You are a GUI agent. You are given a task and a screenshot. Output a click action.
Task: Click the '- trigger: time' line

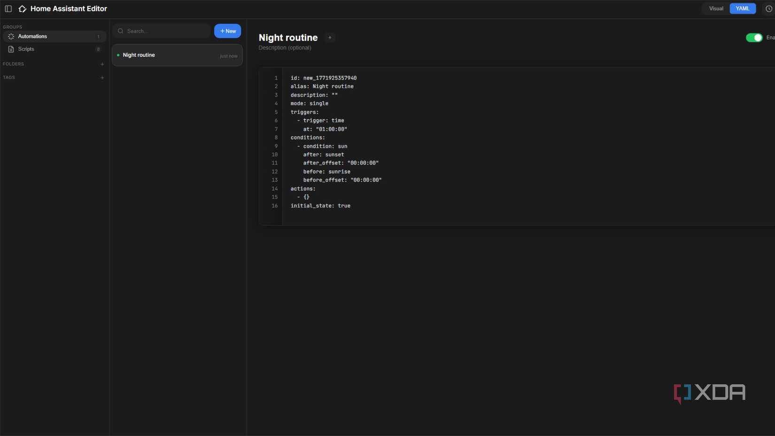point(320,121)
